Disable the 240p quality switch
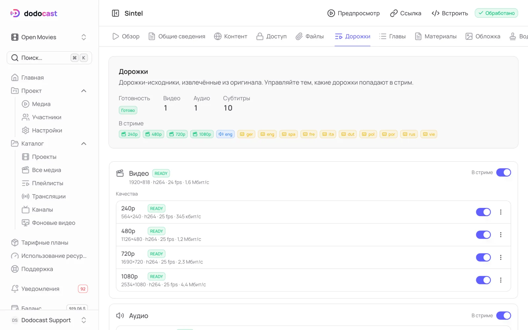 [483, 212]
